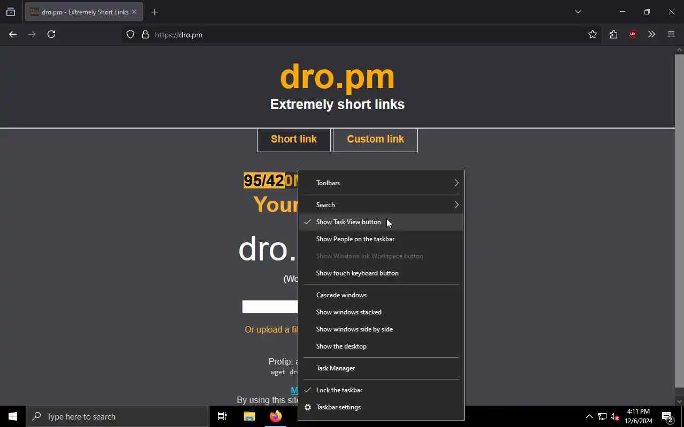Open Task View from the taskbar
The image size is (684, 427).
222,416
